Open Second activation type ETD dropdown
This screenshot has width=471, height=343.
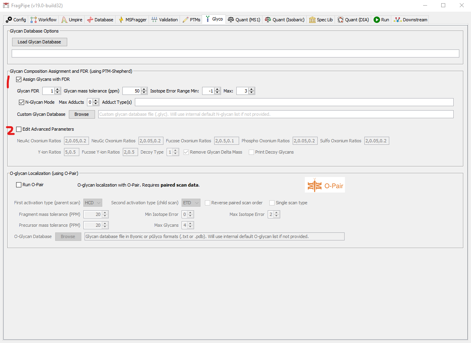[x=191, y=203]
